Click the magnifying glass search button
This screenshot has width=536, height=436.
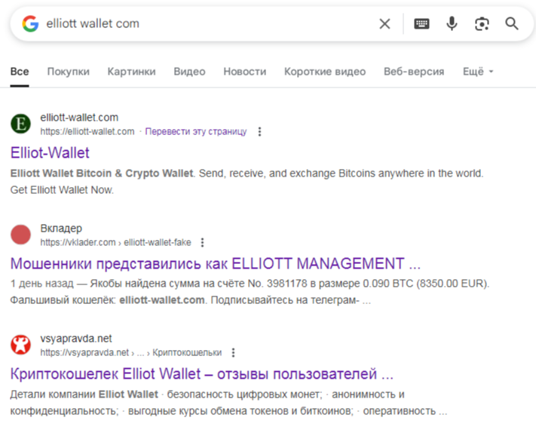click(x=512, y=23)
